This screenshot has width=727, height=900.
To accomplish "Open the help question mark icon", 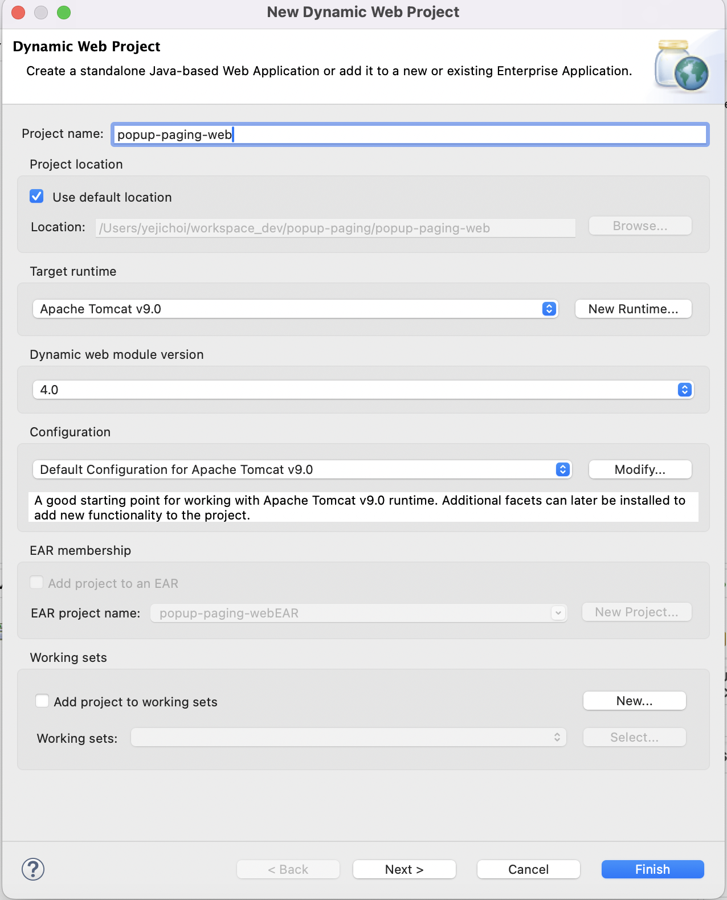I will pyautogui.click(x=33, y=869).
